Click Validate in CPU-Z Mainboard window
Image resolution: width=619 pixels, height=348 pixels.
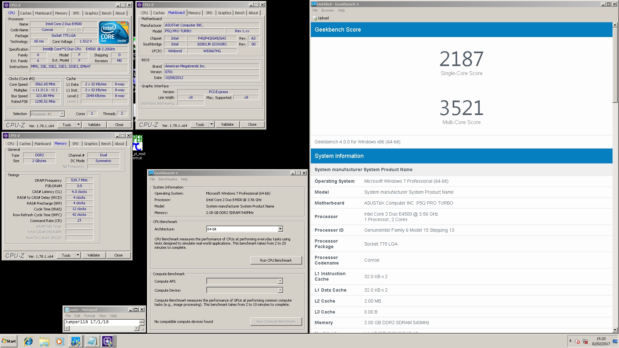[227, 124]
